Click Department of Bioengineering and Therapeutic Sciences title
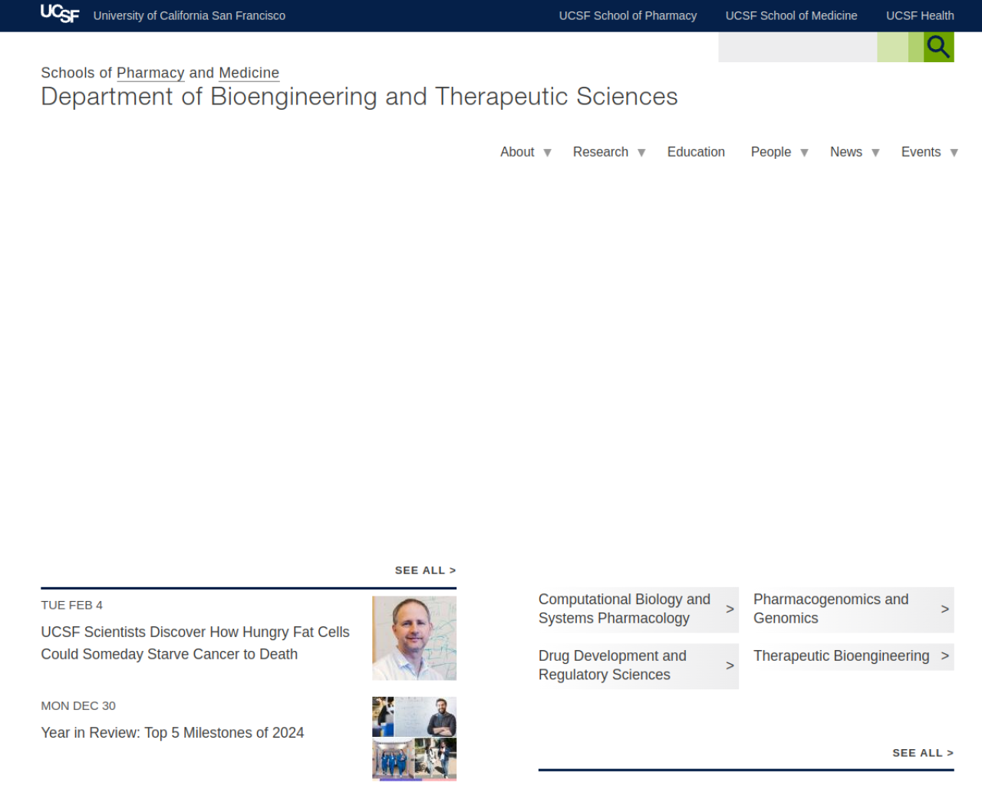 359,97
